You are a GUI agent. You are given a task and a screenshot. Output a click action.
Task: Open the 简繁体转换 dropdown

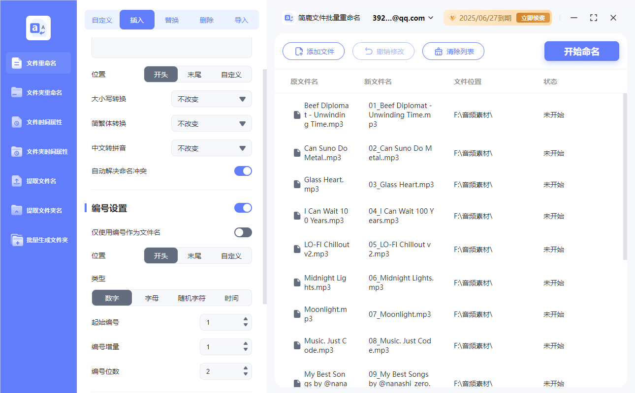click(211, 123)
